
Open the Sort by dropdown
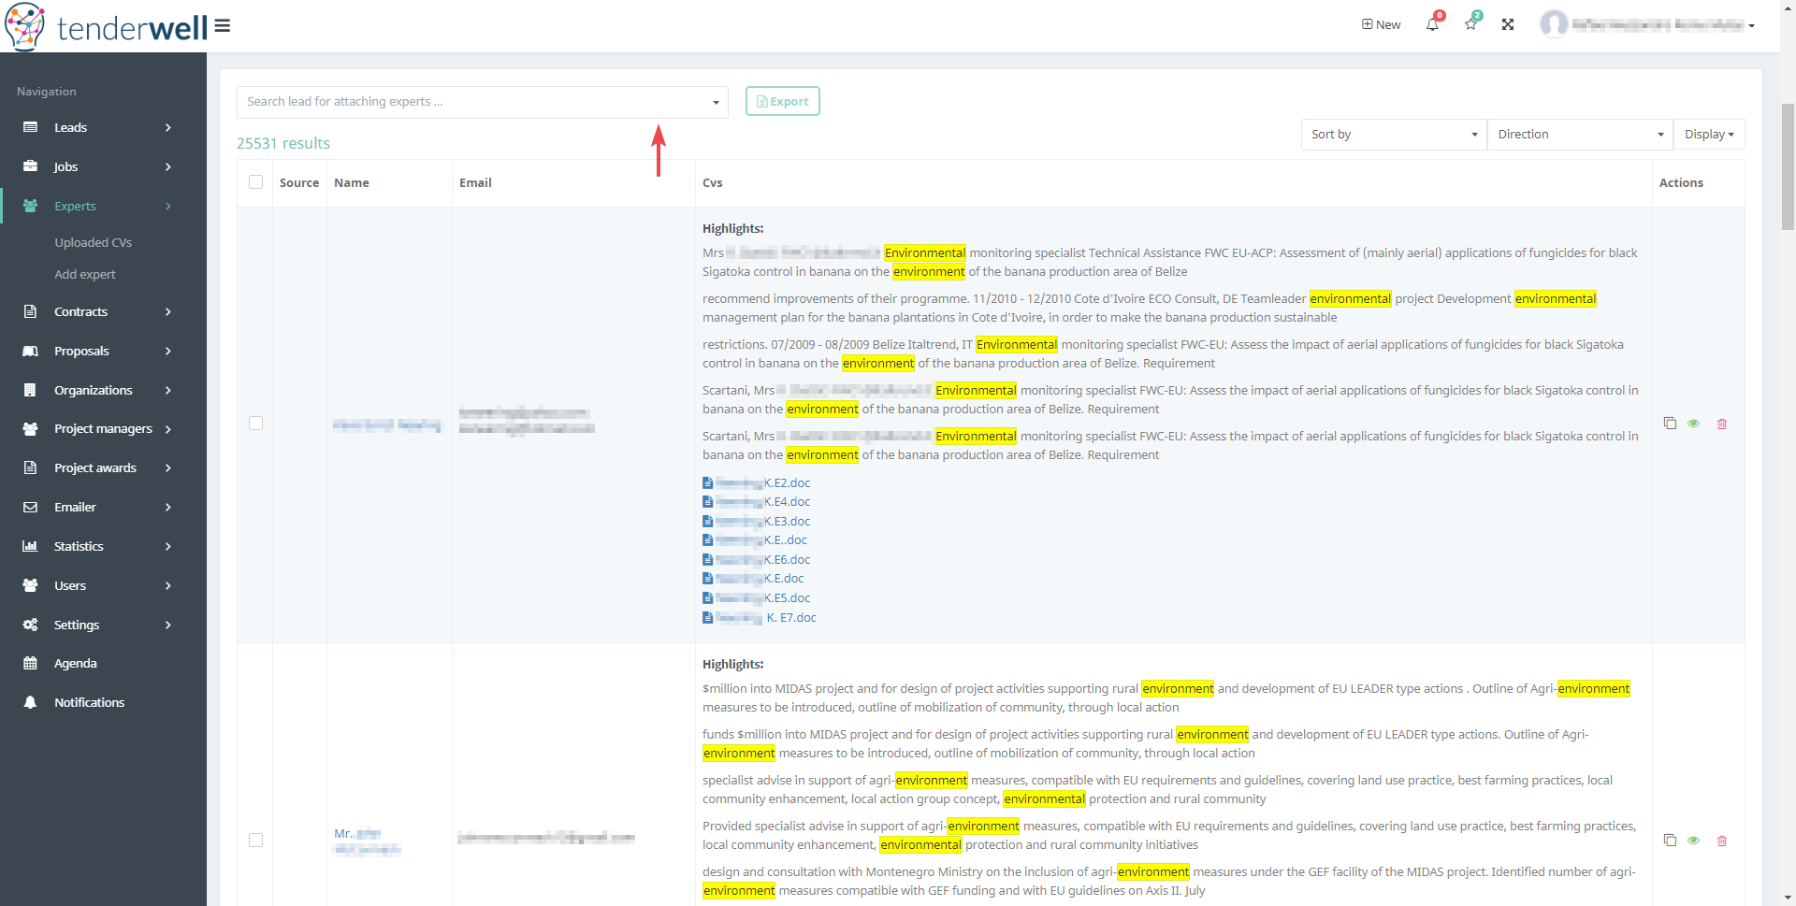(x=1393, y=135)
